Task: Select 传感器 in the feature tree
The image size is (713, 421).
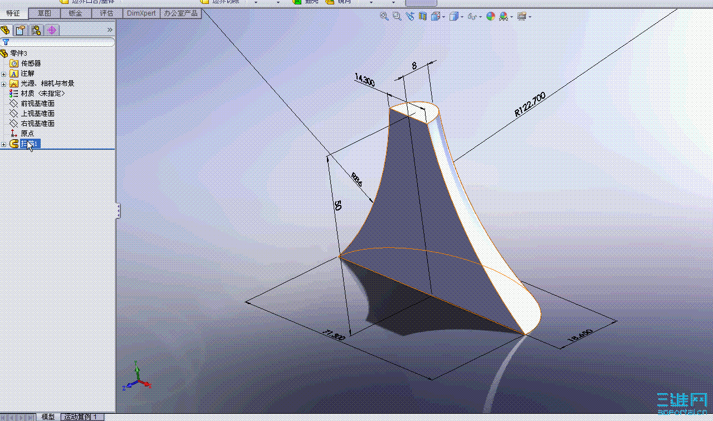Action: point(31,63)
